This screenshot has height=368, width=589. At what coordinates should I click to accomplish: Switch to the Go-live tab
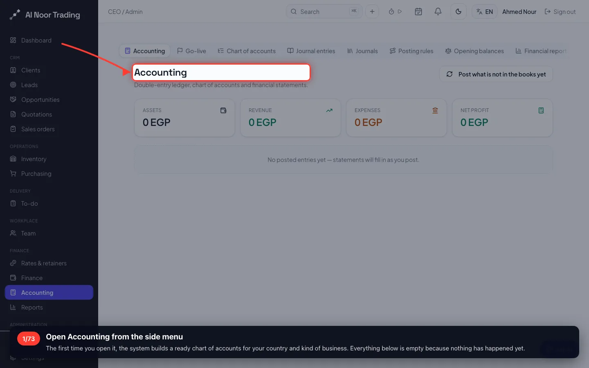click(191, 51)
